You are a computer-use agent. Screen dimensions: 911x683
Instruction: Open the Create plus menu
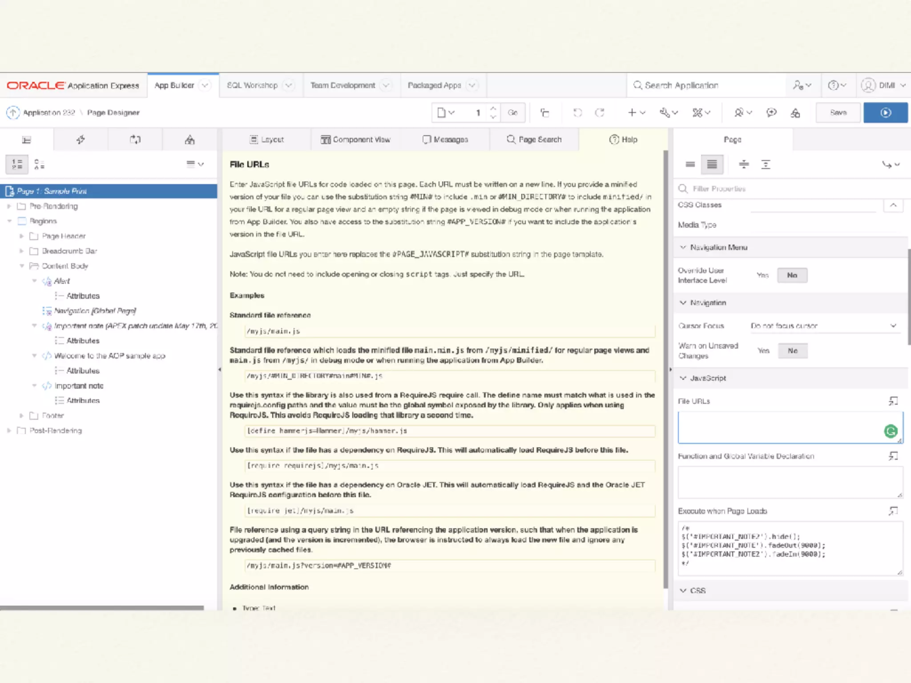click(x=636, y=113)
